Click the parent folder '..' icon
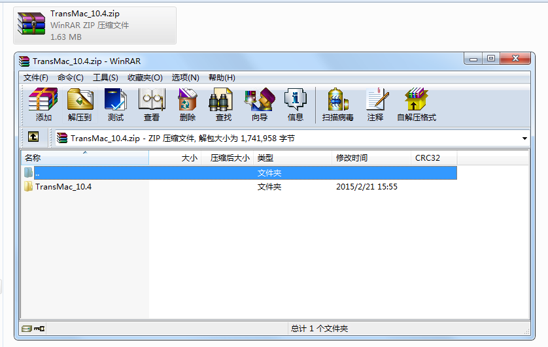548x347 pixels. (x=28, y=173)
